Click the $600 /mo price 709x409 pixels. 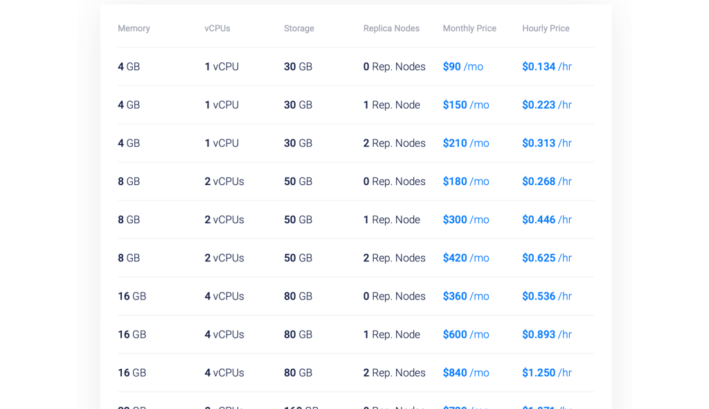click(466, 335)
